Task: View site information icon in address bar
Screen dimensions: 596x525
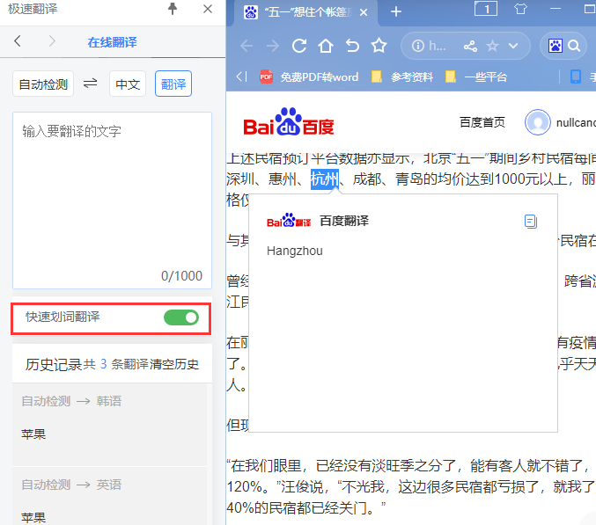Action: (418, 47)
